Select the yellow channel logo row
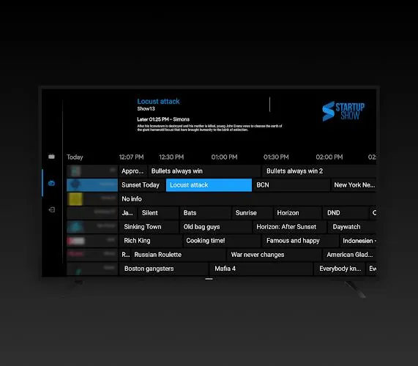The image size is (418, 366). 92,199
